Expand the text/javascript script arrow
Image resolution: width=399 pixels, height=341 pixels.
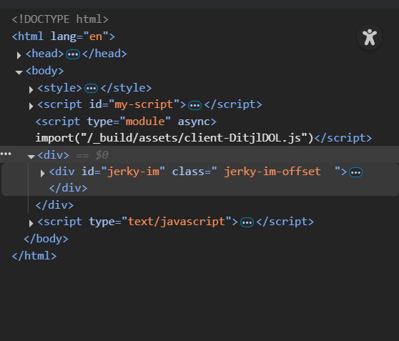point(31,224)
